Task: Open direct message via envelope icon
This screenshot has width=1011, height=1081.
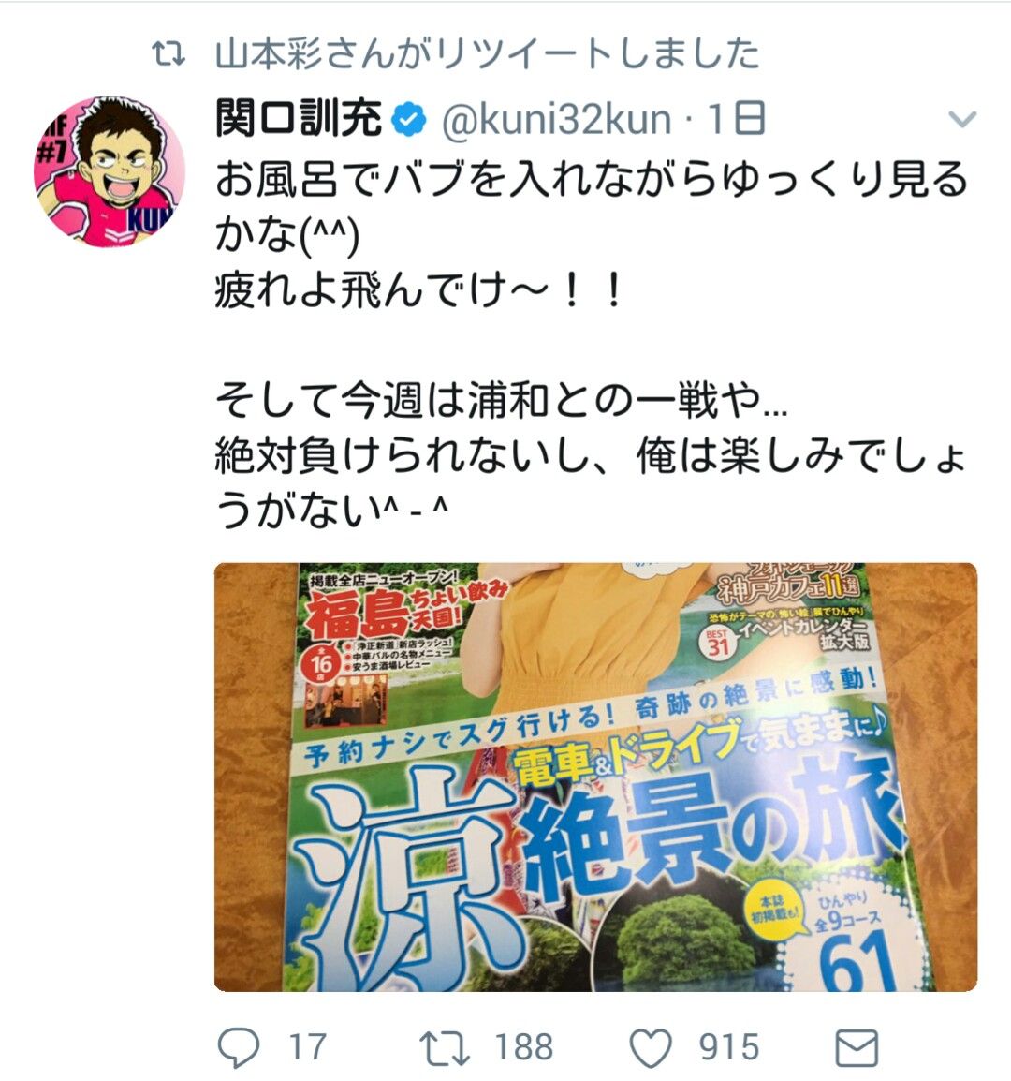Action: pyautogui.click(x=857, y=1048)
